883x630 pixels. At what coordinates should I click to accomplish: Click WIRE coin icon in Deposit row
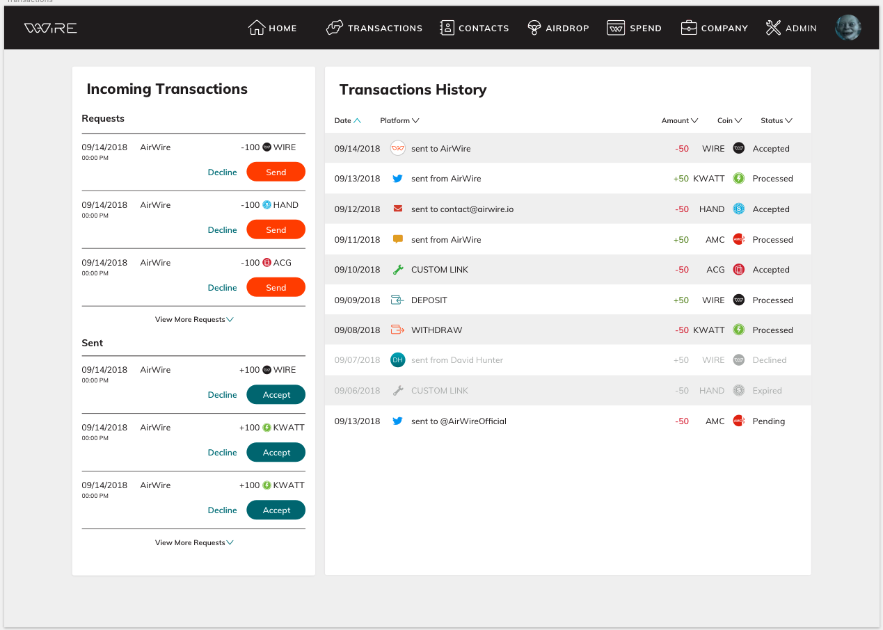point(739,300)
